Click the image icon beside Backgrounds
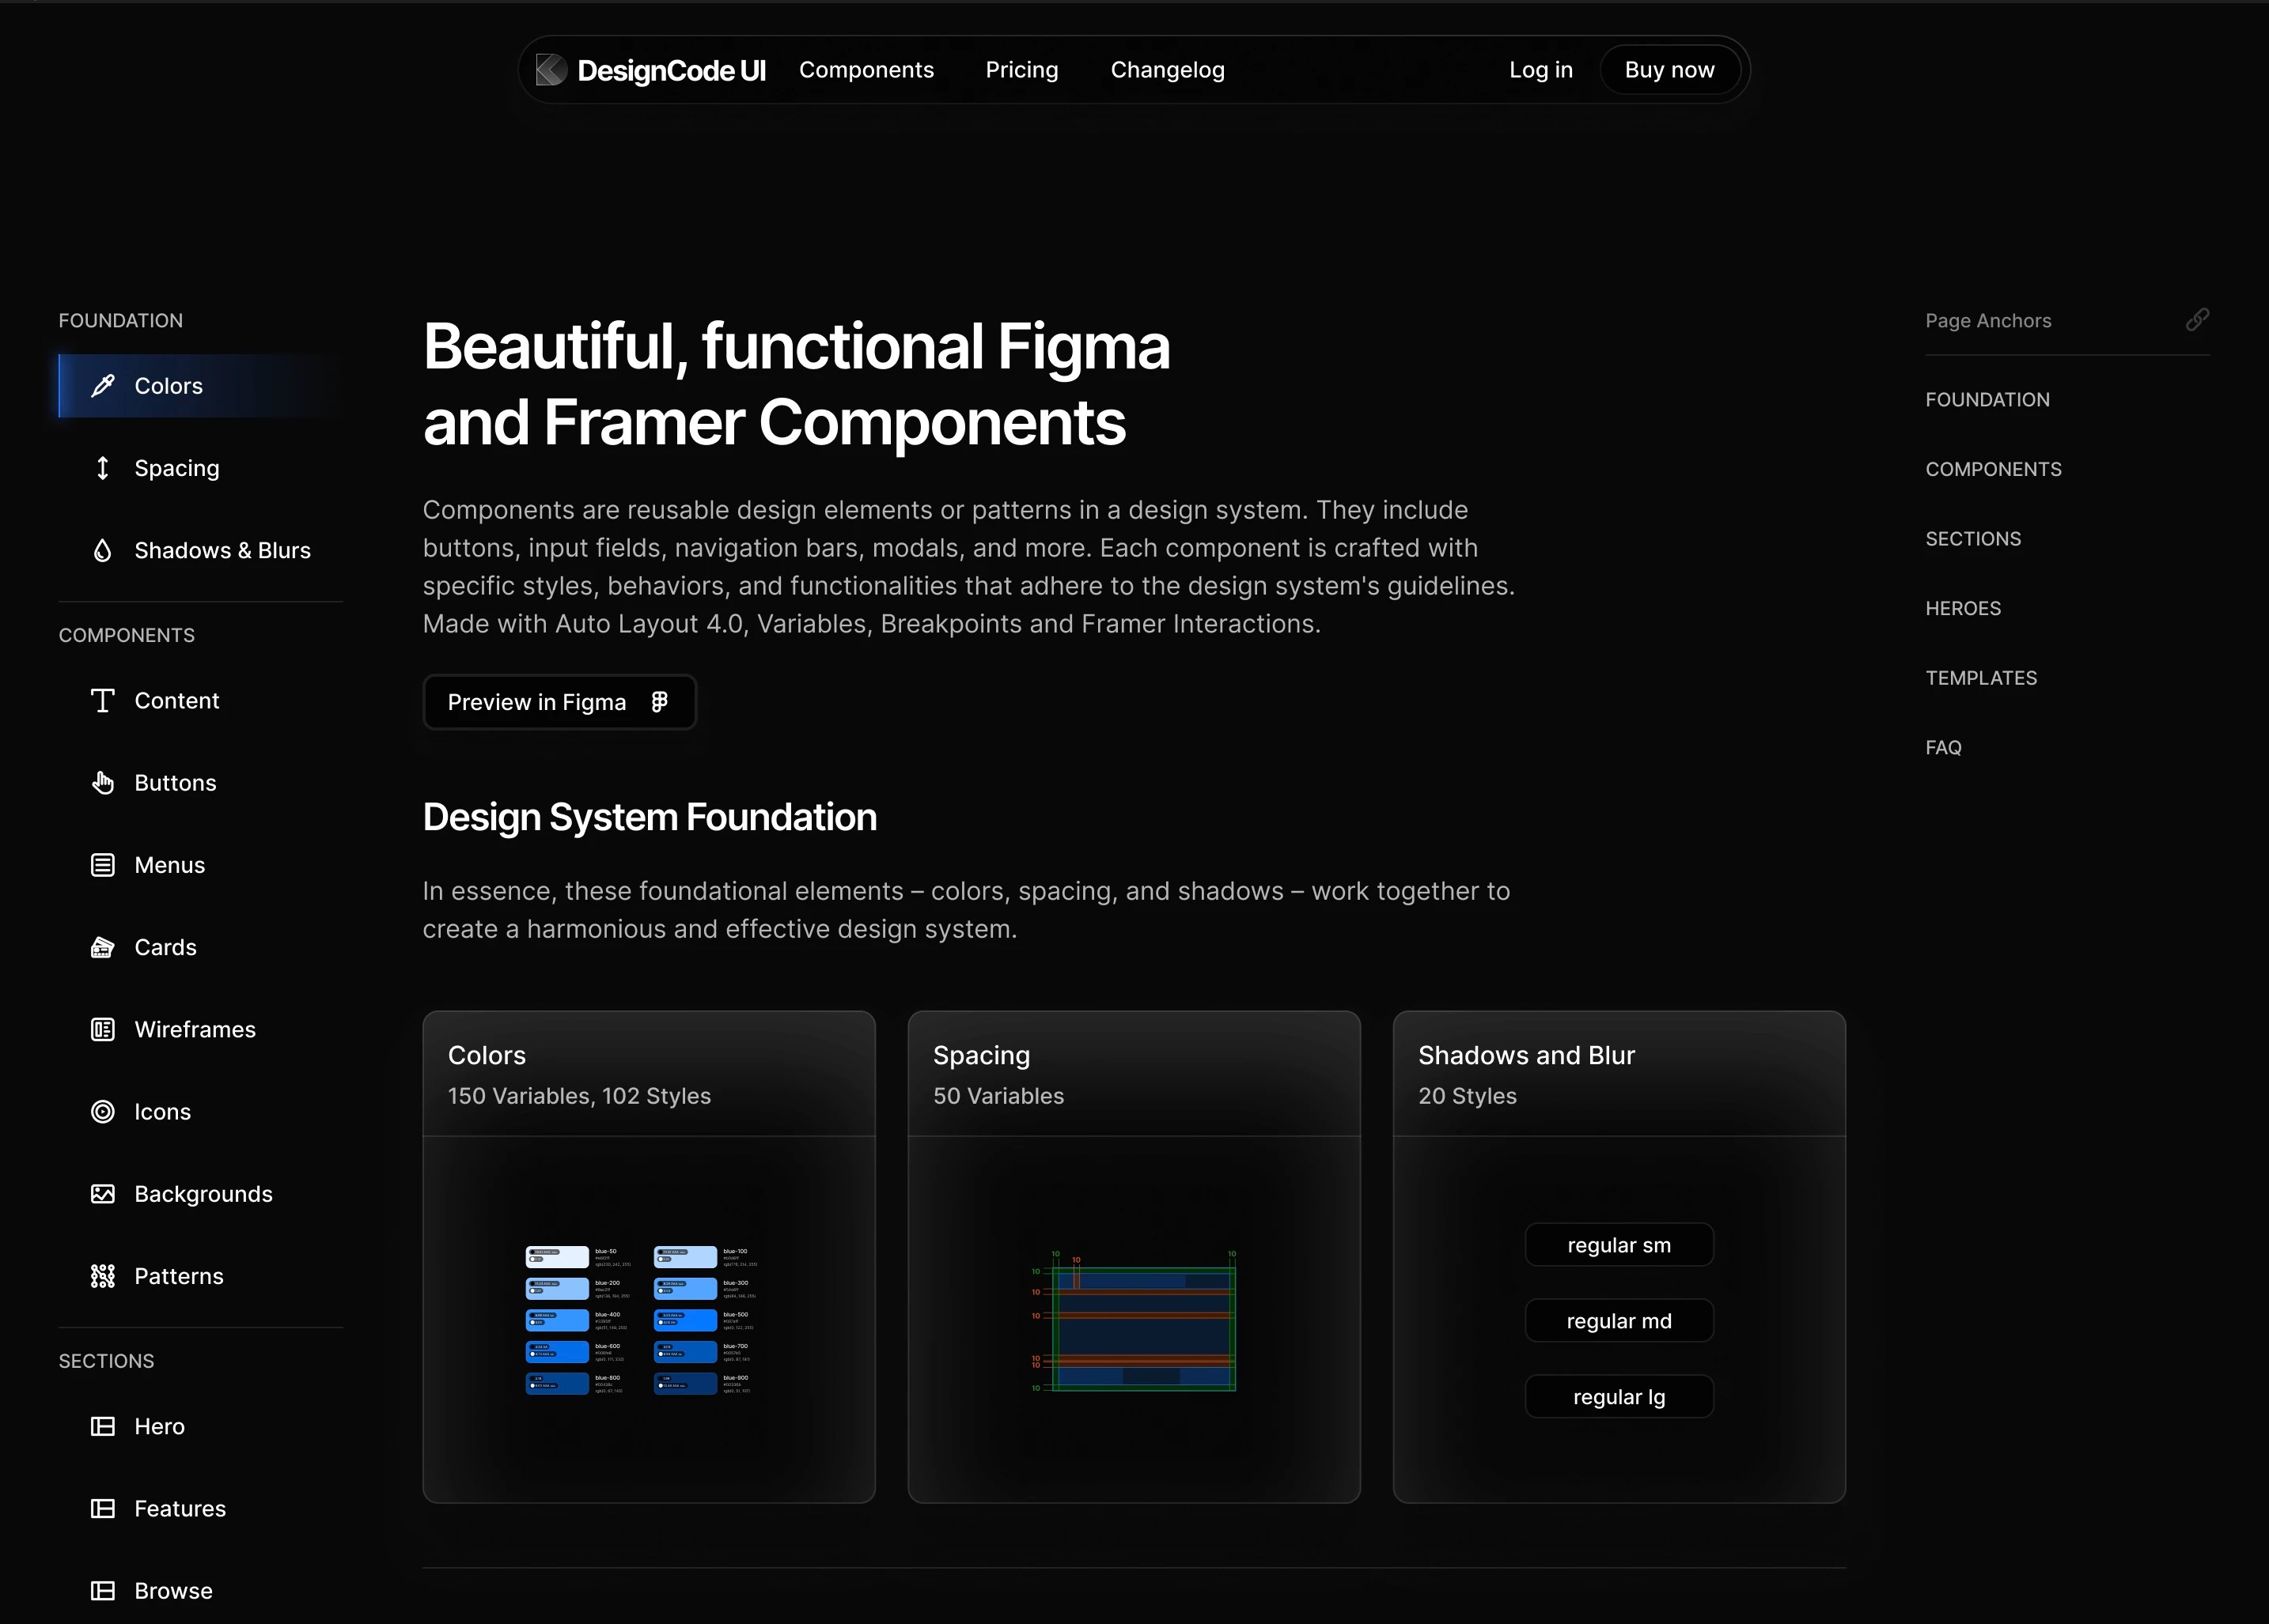The width and height of the screenshot is (2269, 1624). pyautogui.click(x=103, y=1194)
